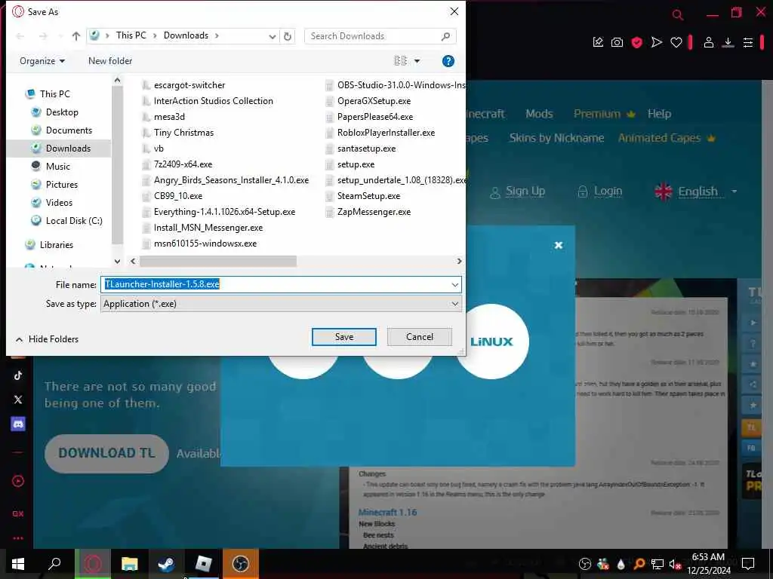The width and height of the screenshot is (773, 579).
Task: Select file CB99_10.exe
Action: point(178,196)
